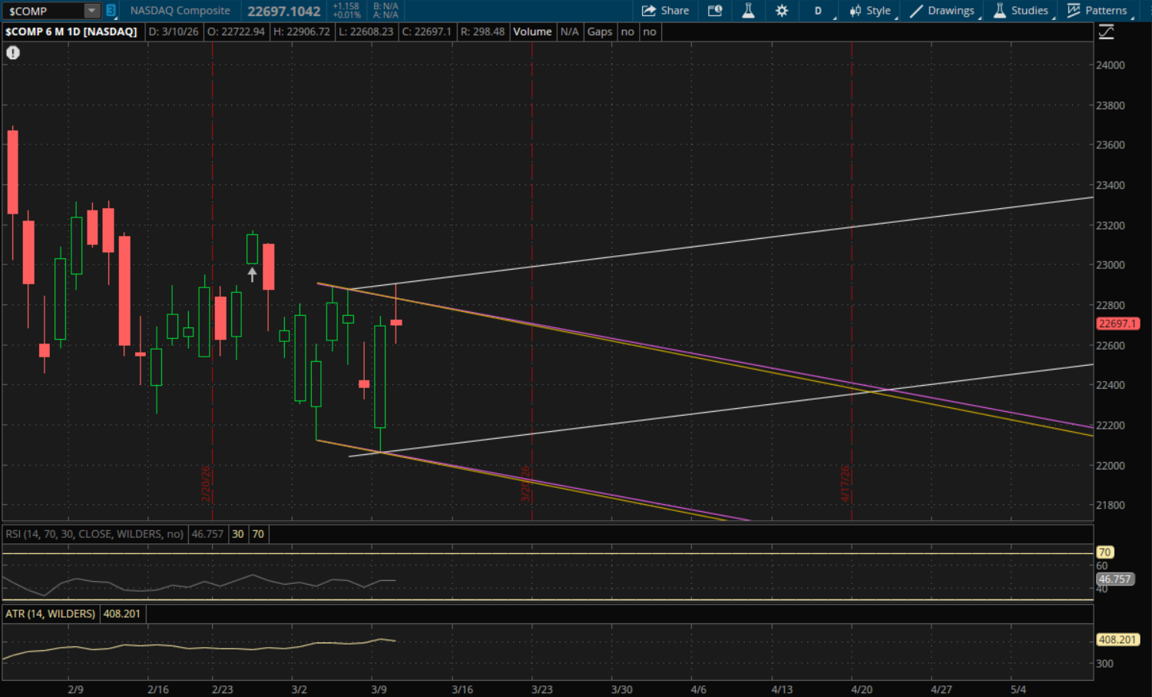Image resolution: width=1152 pixels, height=697 pixels.
Task: Click the blue link number 3 icon
Action: [111, 11]
